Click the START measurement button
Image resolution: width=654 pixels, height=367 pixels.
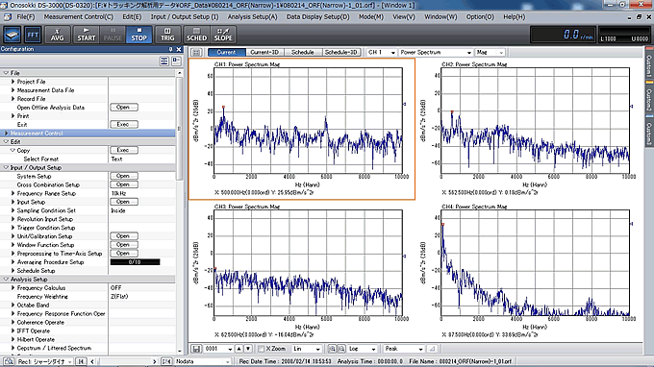pyautogui.click(x=86, y=35)
